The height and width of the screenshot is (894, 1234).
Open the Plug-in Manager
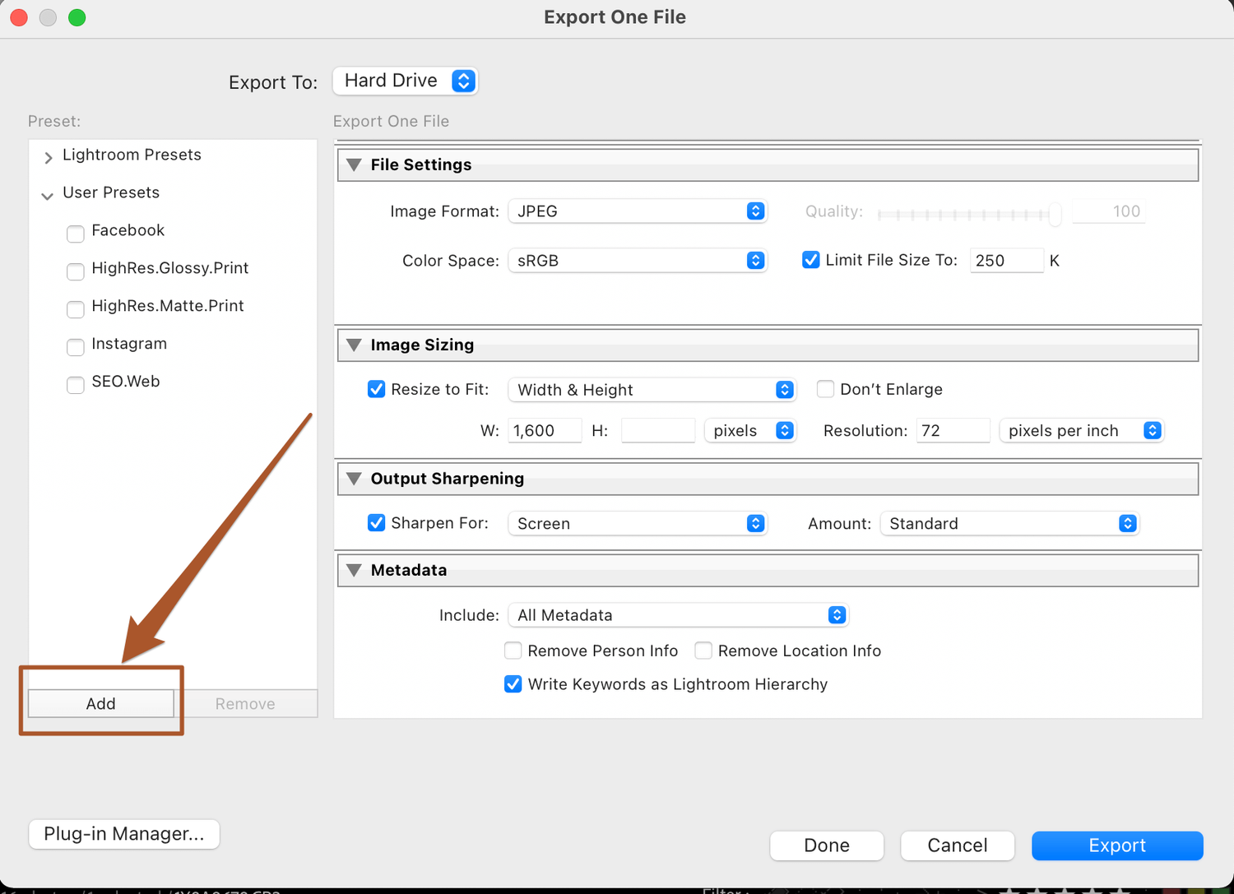tap(123, 834)
